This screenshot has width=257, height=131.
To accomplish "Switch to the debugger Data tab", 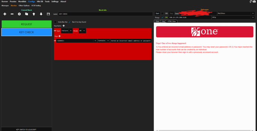I will click(x=157, y=21).
